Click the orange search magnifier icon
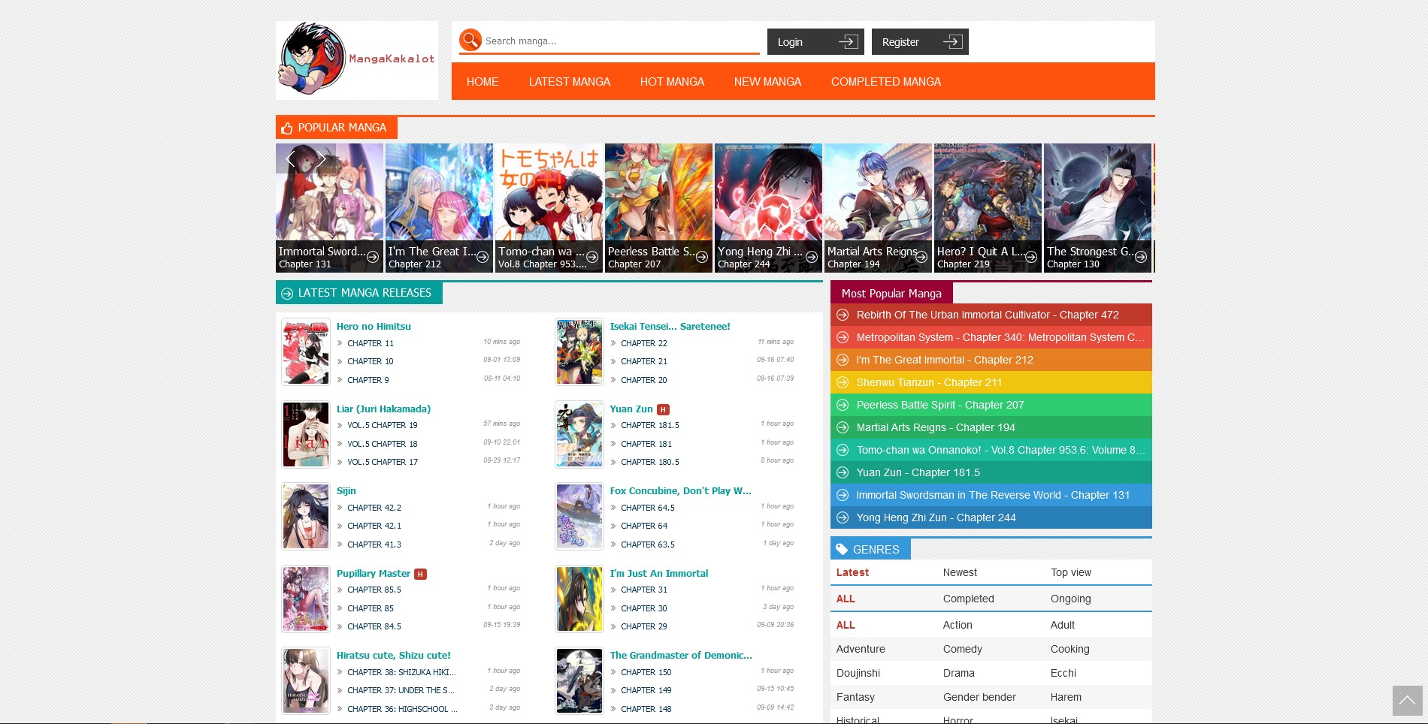 [470, 40]
